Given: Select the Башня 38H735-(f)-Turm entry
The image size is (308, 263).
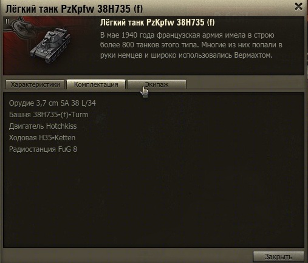Looking at the screenshot, I should 49,115.
